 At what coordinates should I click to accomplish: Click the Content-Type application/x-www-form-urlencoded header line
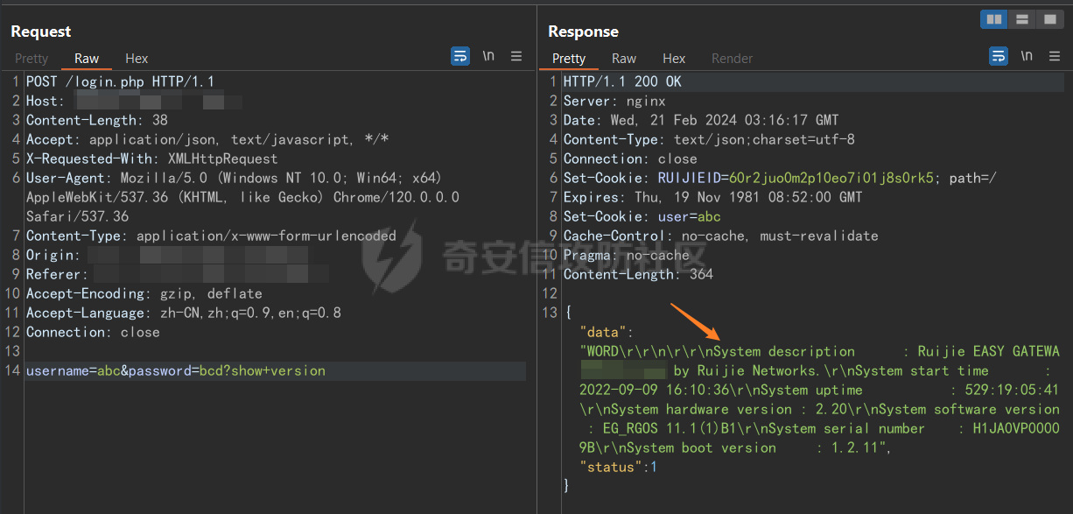pyautogui.click(x=211, y=236)
